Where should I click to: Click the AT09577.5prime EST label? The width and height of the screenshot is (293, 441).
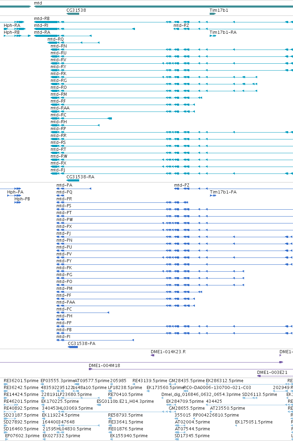[92, 380]
